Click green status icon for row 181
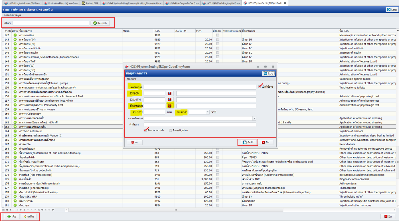This screenshot has height=221, width=399. tap(15, 205)
